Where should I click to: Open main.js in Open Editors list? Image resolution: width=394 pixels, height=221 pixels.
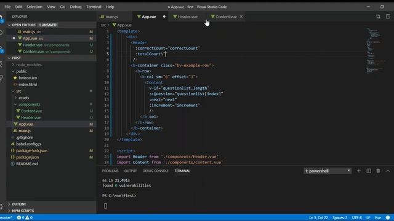coord(52,31)
